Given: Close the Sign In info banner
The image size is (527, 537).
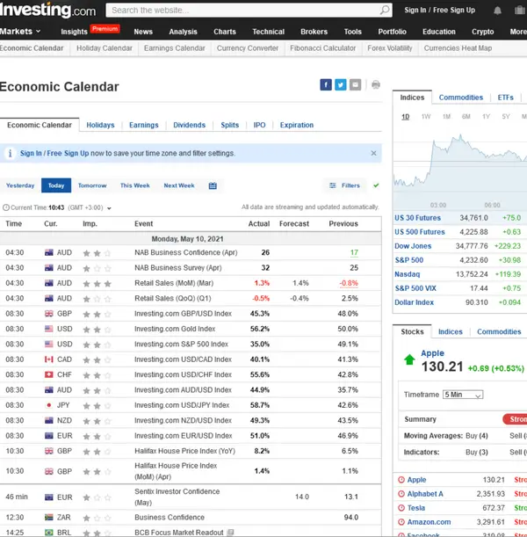Looking at the screenshot, I should tap(373, 153).
